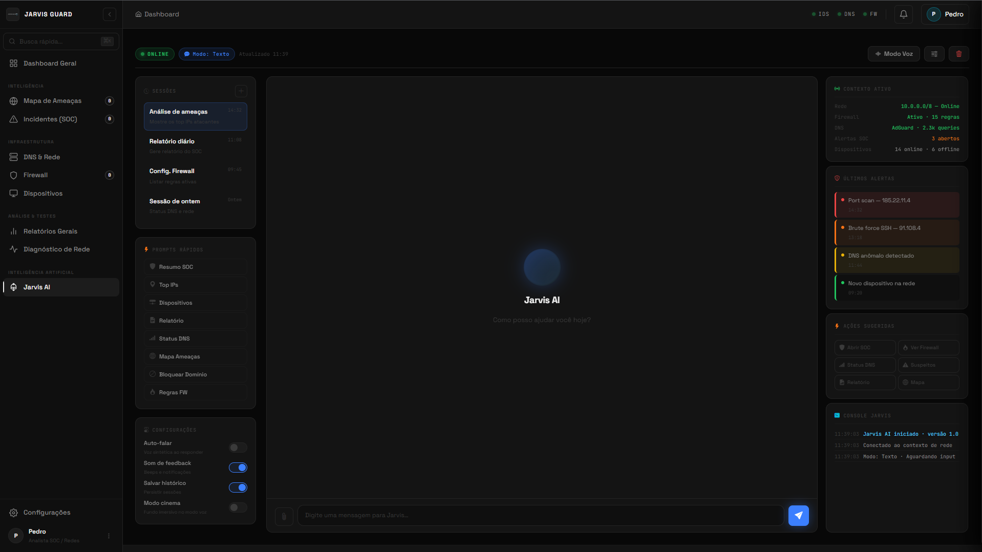982x552 pixels.
Task: Switch to Modo Voz
Action: pos(893,54)
